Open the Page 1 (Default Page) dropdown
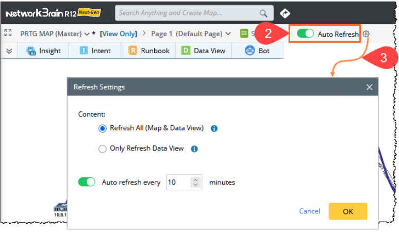The image size is (399, 232). pos(228,34)
